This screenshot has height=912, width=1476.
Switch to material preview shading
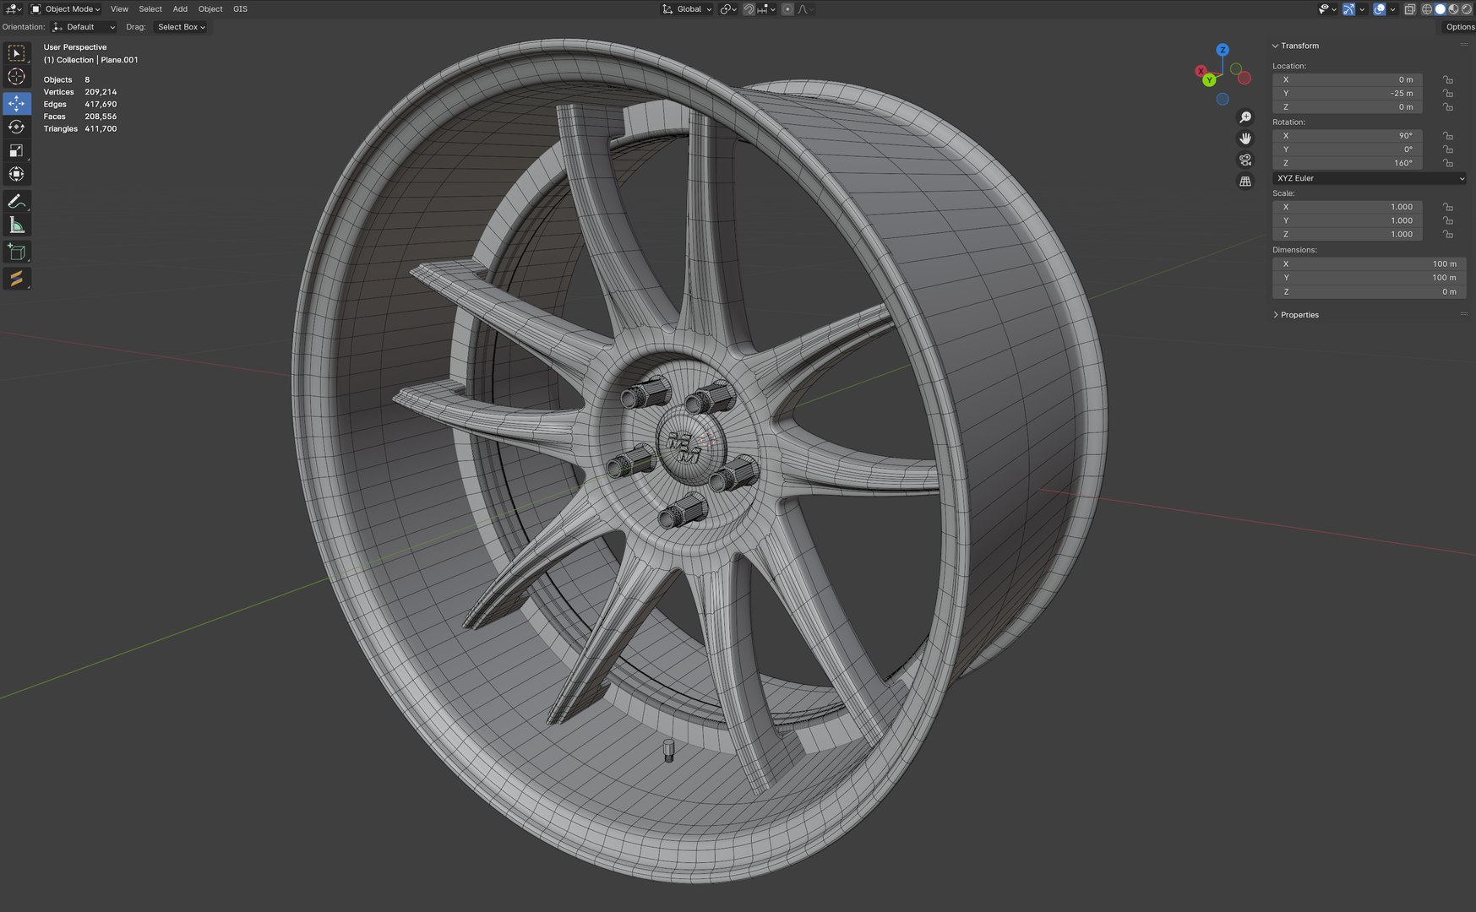(x=1453, y=9)
